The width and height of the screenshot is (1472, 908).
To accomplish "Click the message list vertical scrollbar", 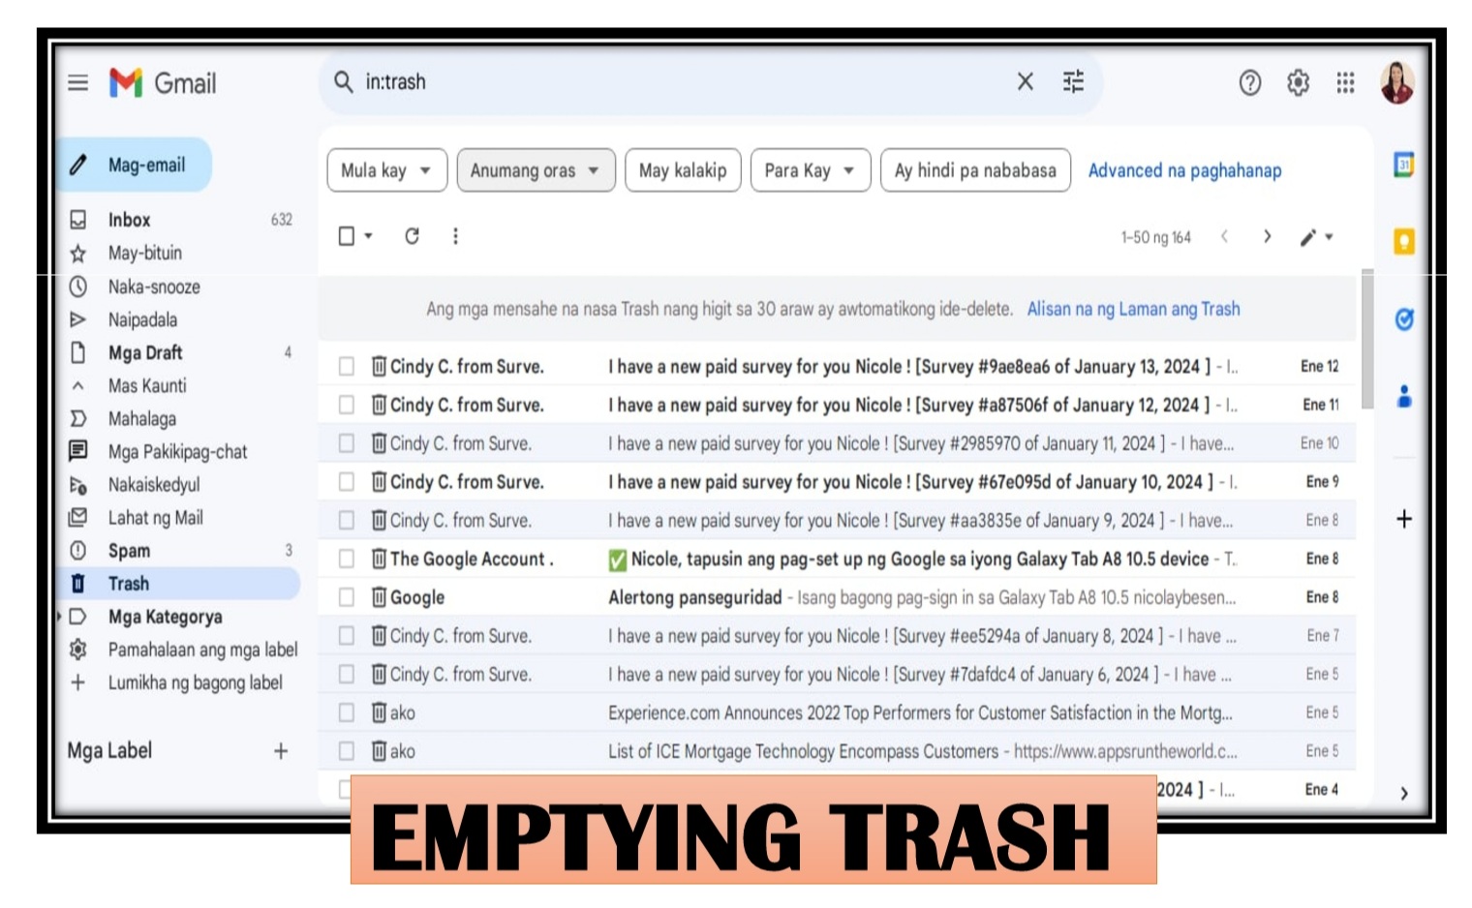I will (1366, 339).
